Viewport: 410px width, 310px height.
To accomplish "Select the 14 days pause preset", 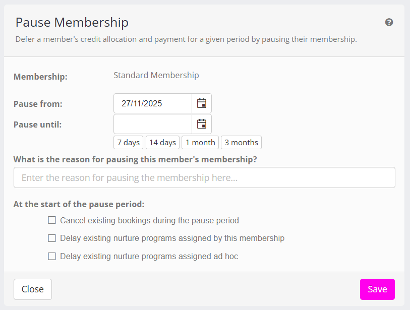I will pyautogui.click(x=162, y=143).
